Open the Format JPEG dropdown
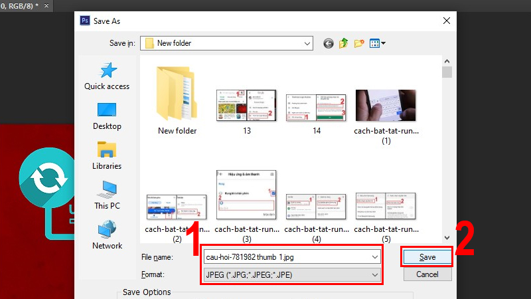Viewport: 531px width, 299px height. coord(292,274)
